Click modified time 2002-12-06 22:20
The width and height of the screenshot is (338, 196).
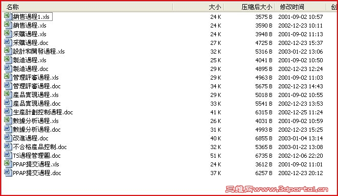click(301, 156)
